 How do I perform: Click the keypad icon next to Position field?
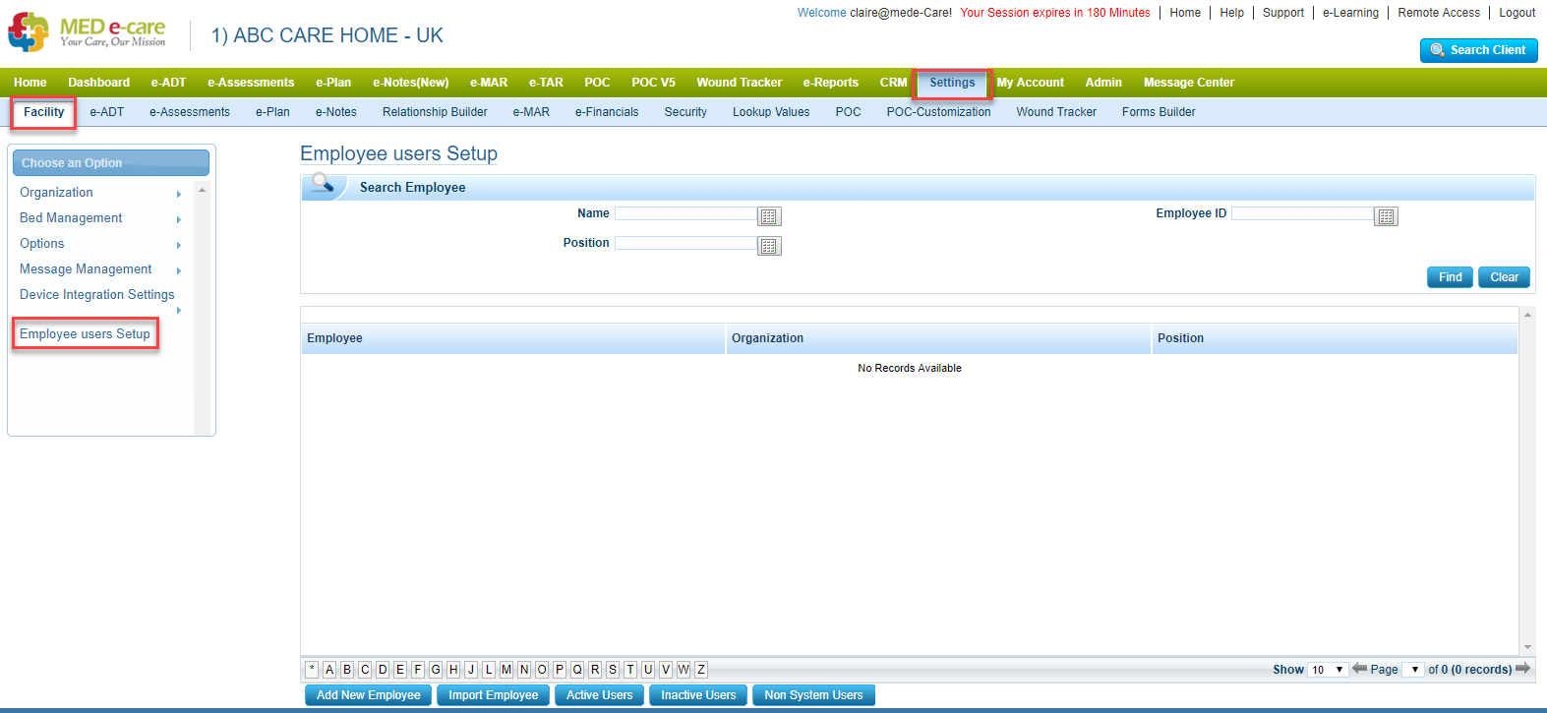point(769,246)
